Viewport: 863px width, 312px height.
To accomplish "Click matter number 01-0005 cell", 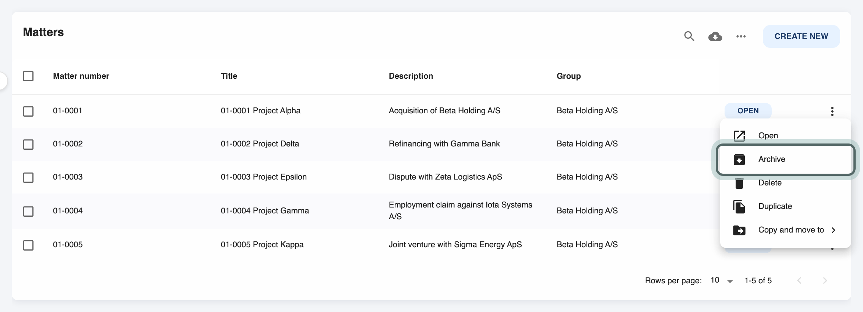I will coord(68,244).
